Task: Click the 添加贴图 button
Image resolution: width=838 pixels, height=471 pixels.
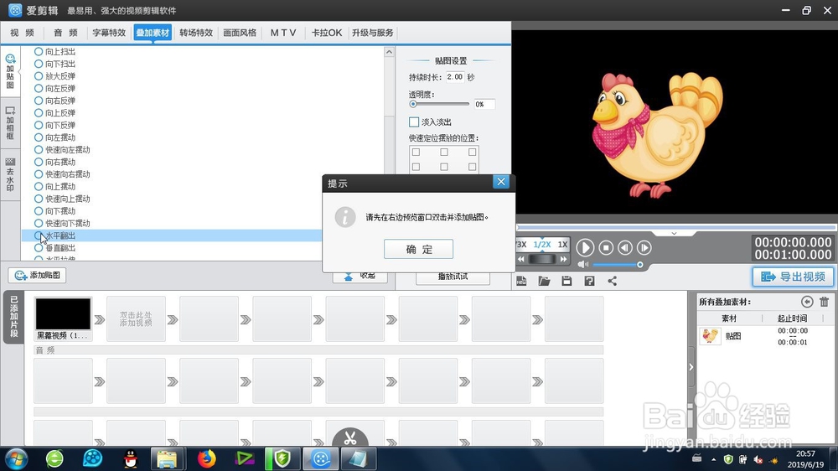Action: (x=38, y=276)
